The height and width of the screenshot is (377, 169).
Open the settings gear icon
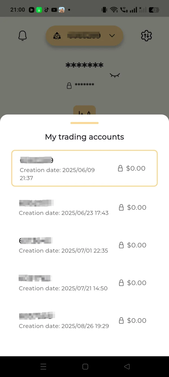click(x=146, y=36)
